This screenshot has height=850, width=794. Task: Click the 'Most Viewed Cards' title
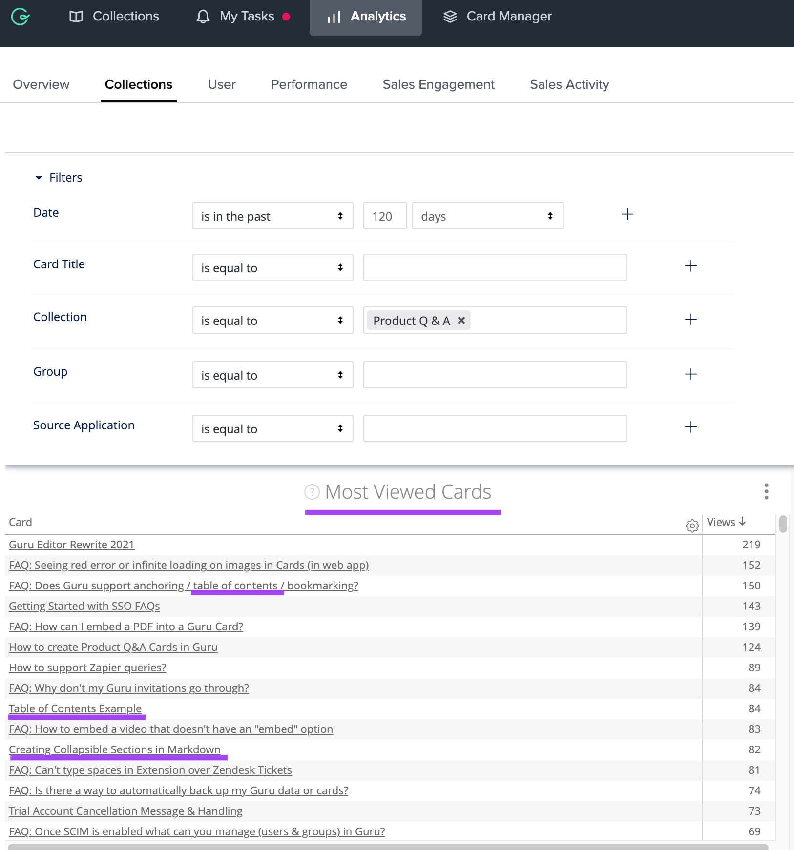pos(408,492)
